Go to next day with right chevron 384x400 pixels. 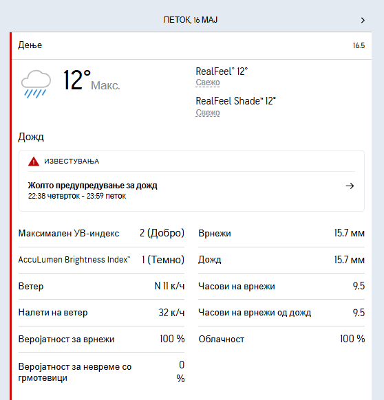(x=363, y=20)
